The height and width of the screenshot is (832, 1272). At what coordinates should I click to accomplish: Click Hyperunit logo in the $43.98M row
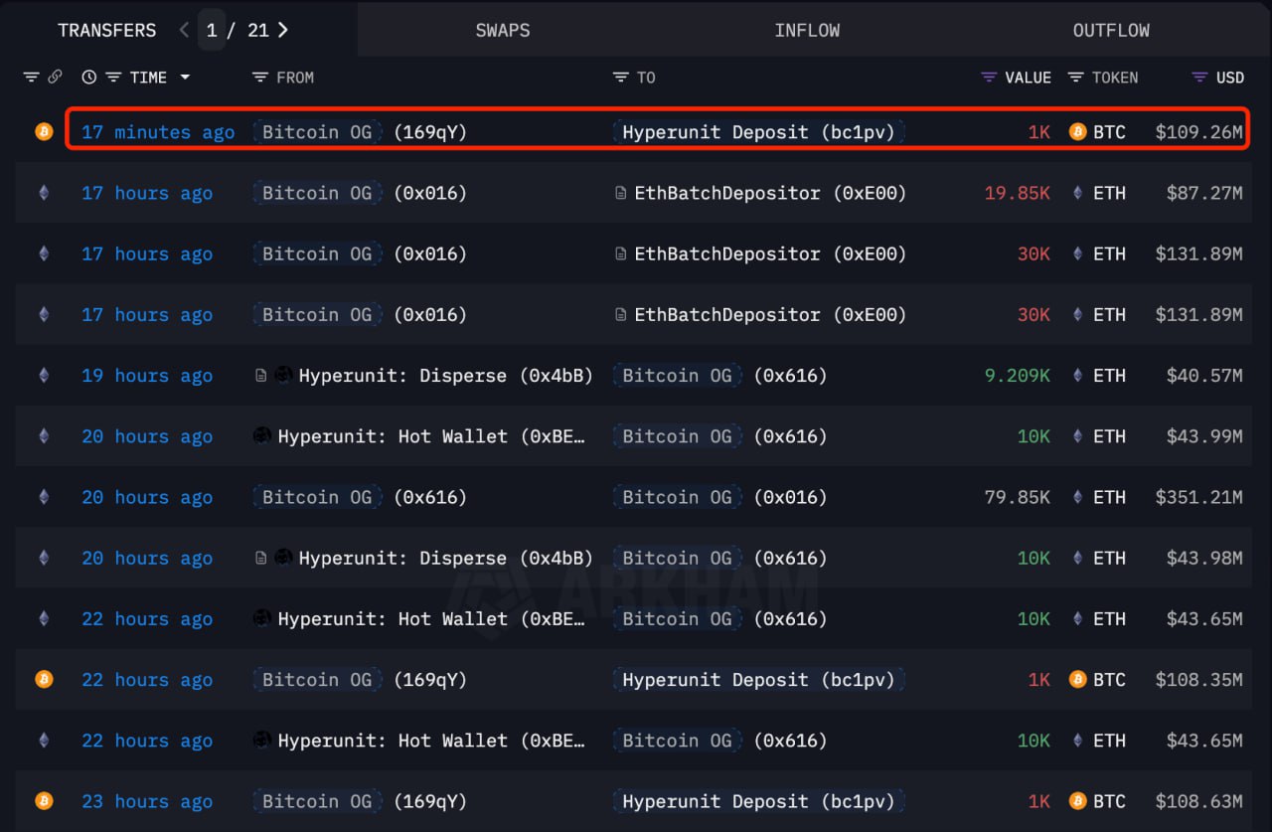tap(283, 558)
